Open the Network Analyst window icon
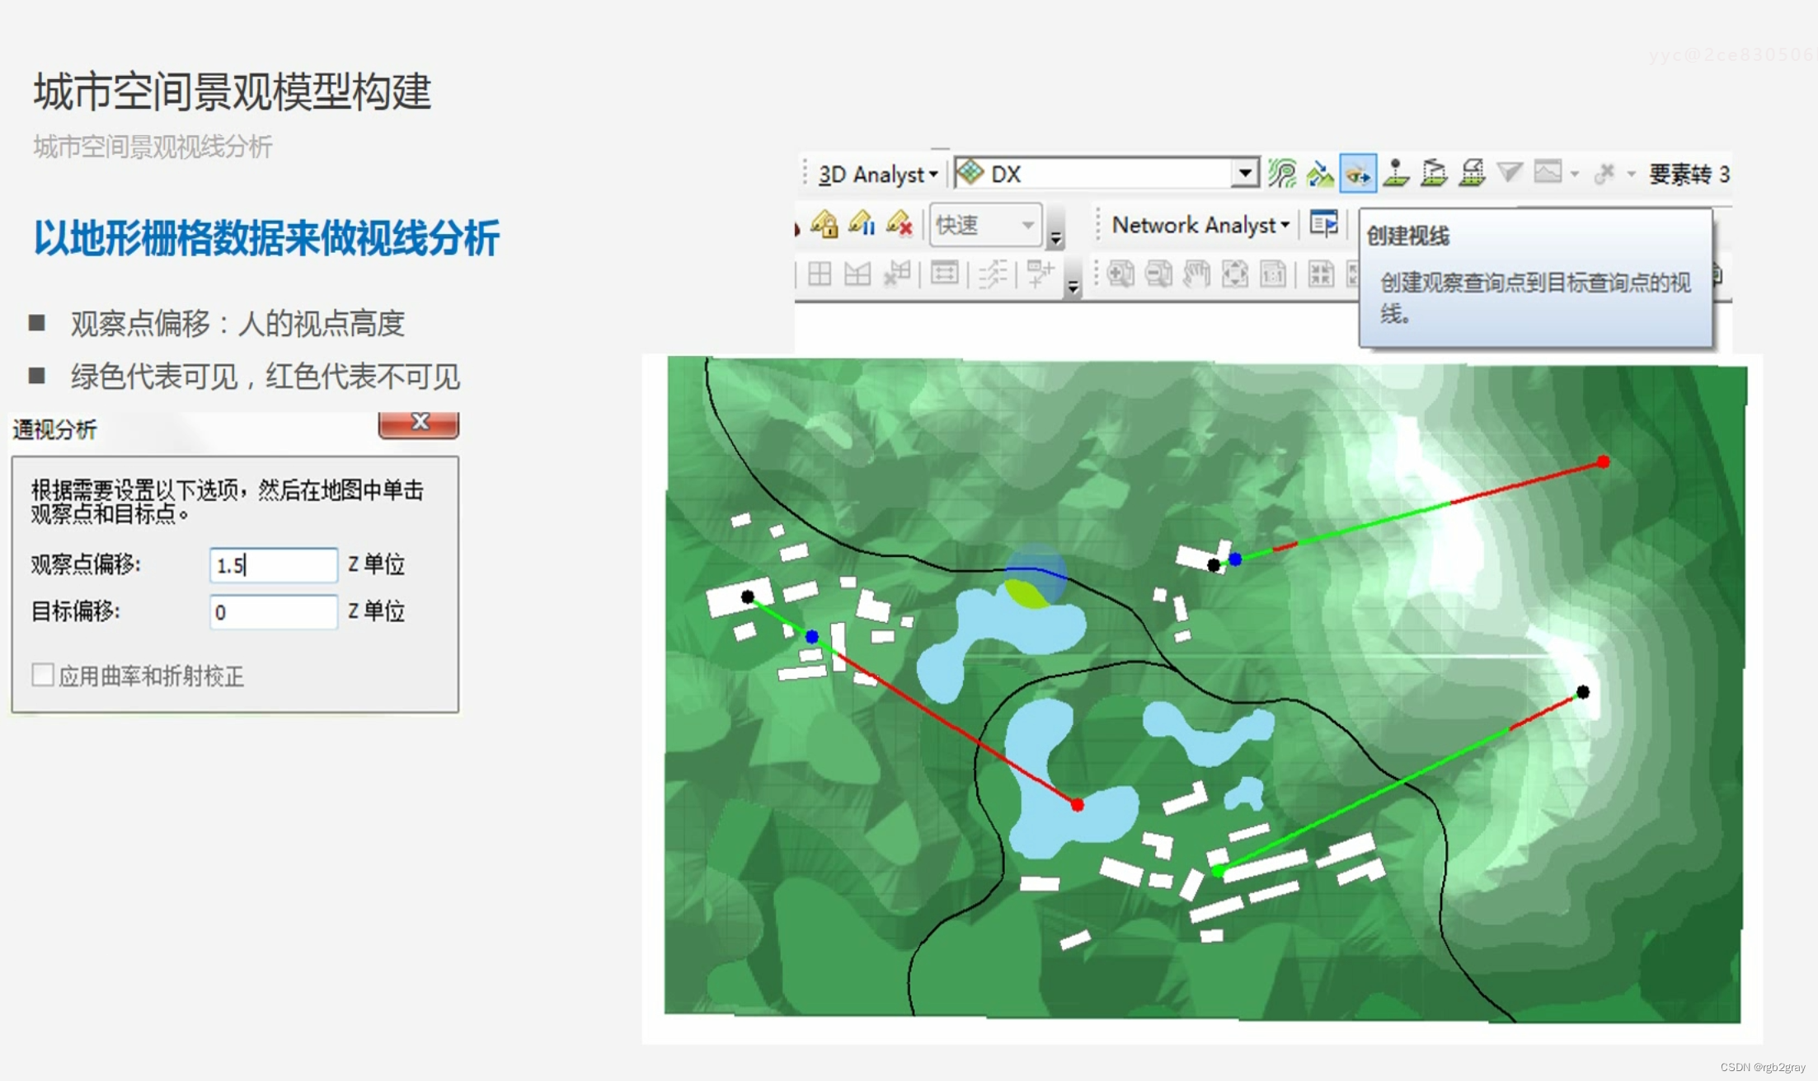 [x=1323, y=224]
